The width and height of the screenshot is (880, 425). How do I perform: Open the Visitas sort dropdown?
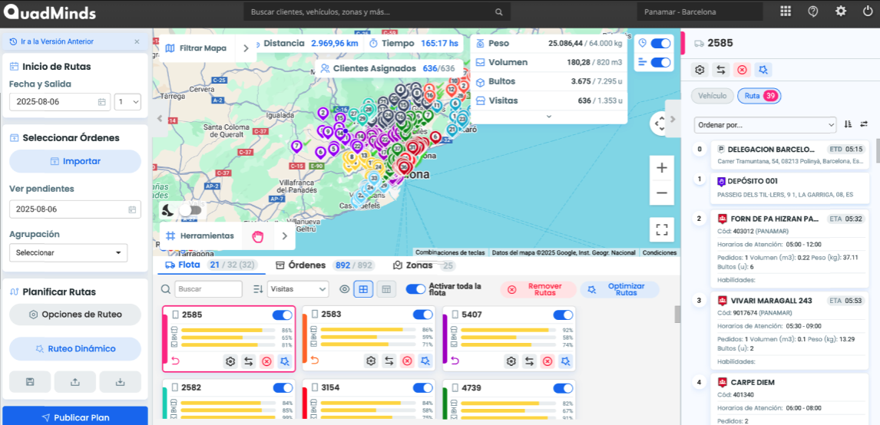click(298, 289)
